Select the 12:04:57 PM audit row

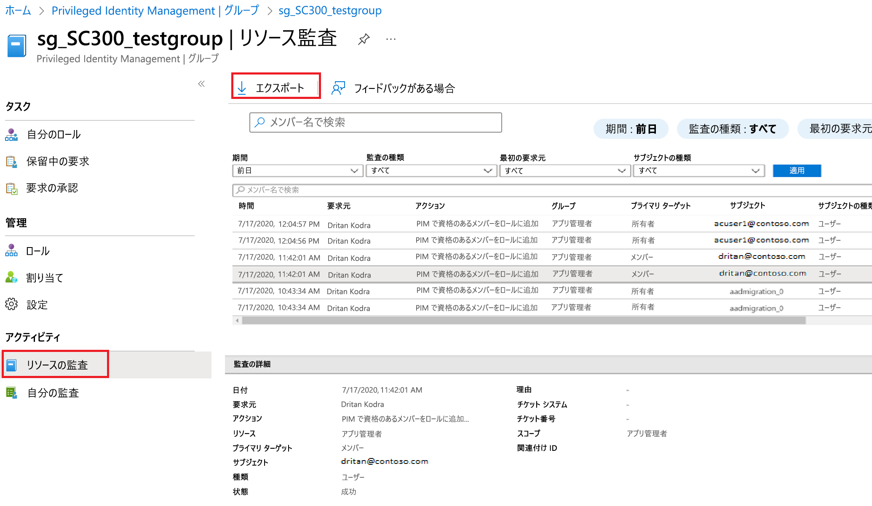tap(552, 224)
